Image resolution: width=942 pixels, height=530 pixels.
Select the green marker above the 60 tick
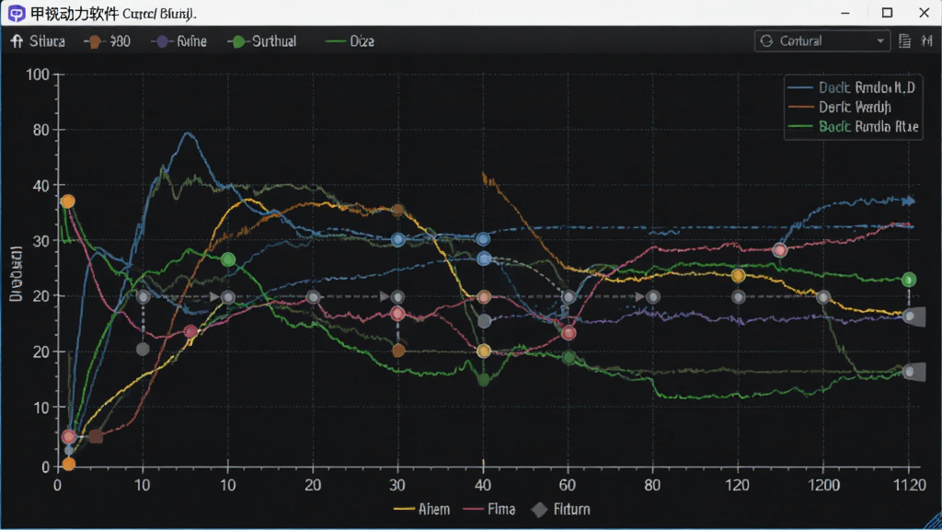pyautogui.click(x=569, y=358)
